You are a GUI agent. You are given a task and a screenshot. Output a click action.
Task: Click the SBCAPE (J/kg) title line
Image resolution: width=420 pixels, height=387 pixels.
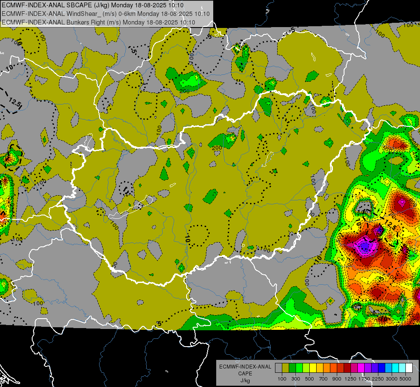93,5
